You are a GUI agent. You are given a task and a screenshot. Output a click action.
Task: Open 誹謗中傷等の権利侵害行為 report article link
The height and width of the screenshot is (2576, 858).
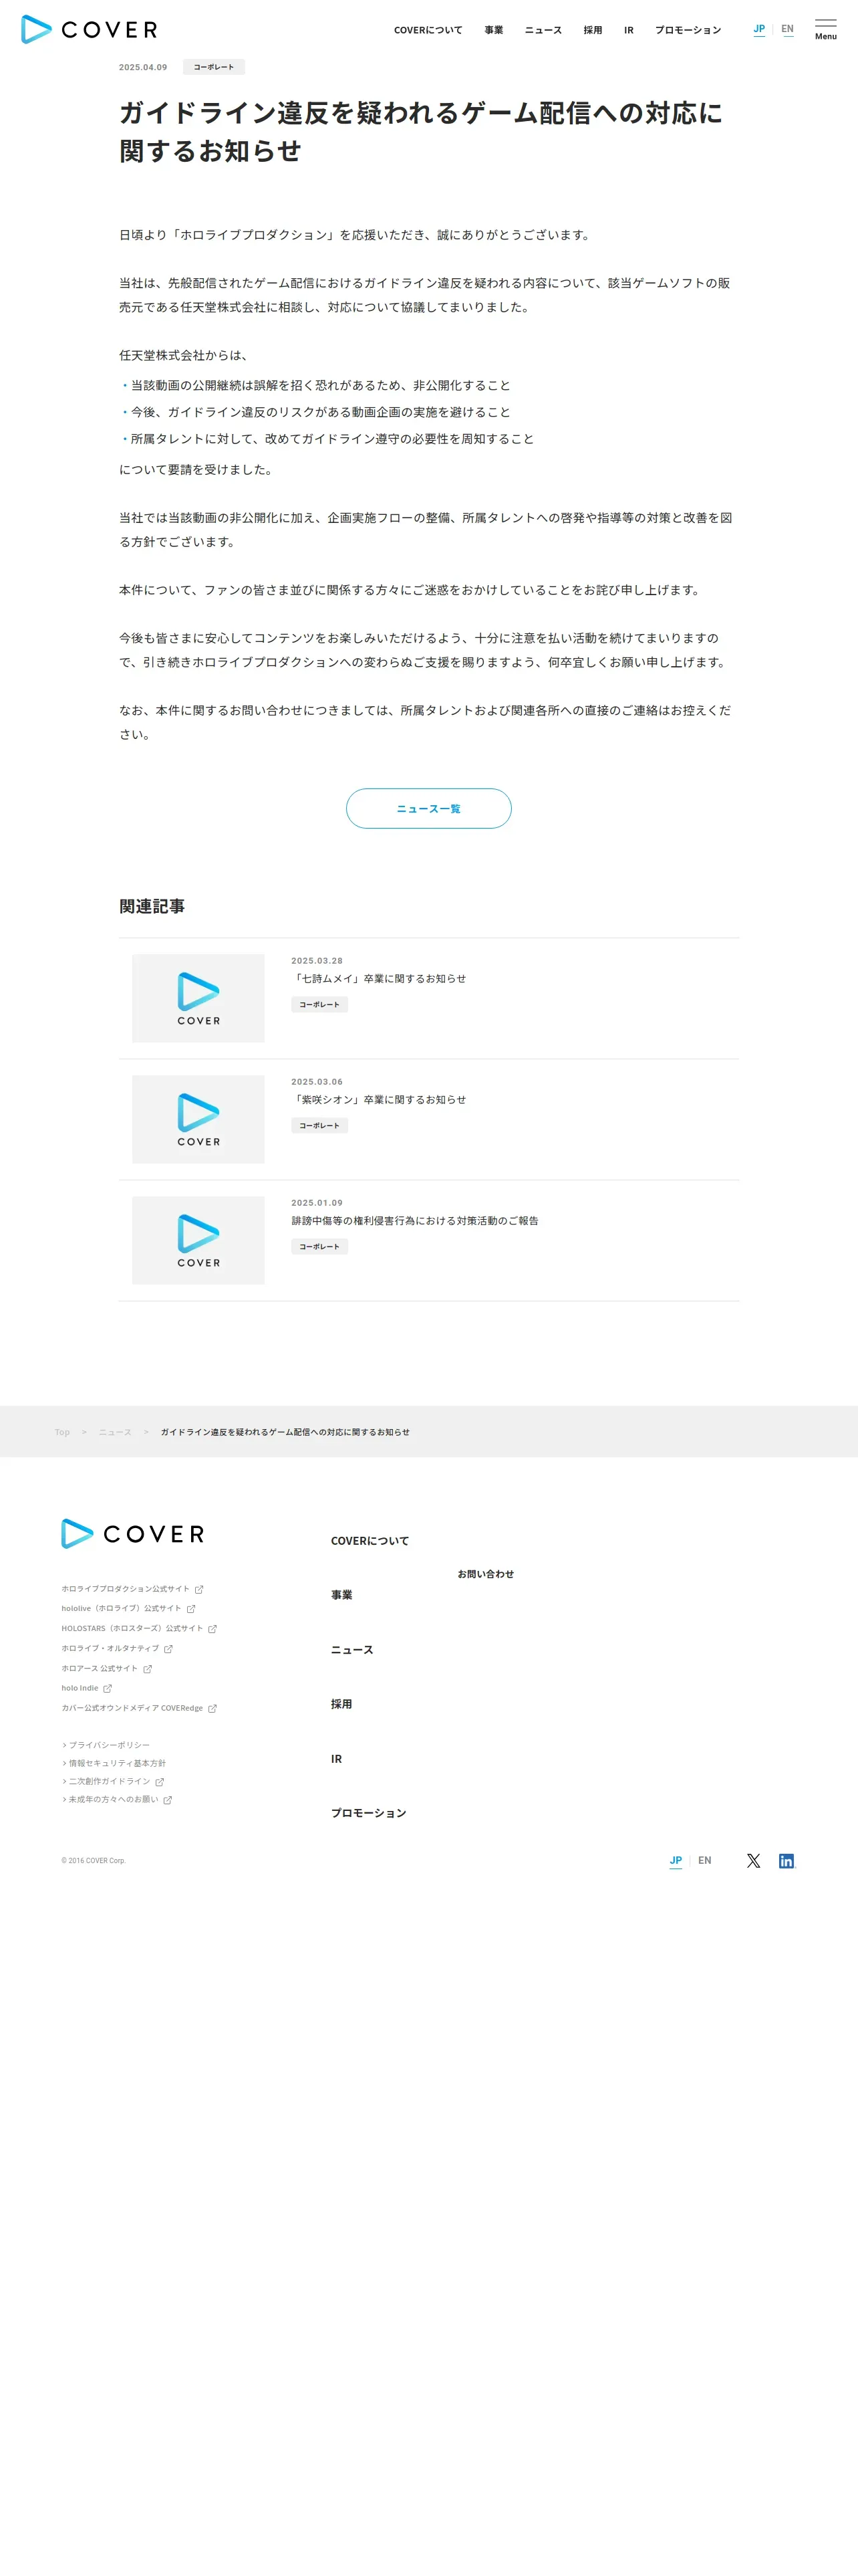click(x=414, y=1220)
